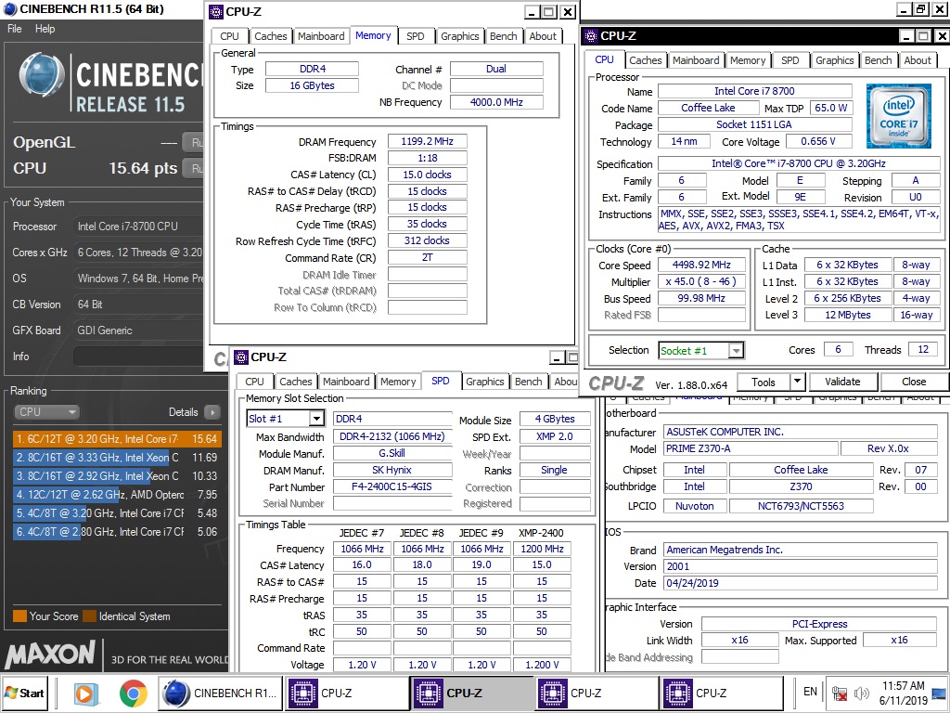
Task: Click the CPU-Z title icon of Memory window
Action: [x=215, y=11]
